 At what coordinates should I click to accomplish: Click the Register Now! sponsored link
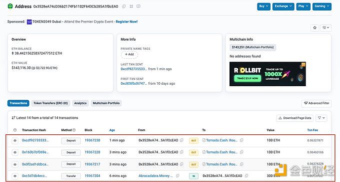(126, 22)
